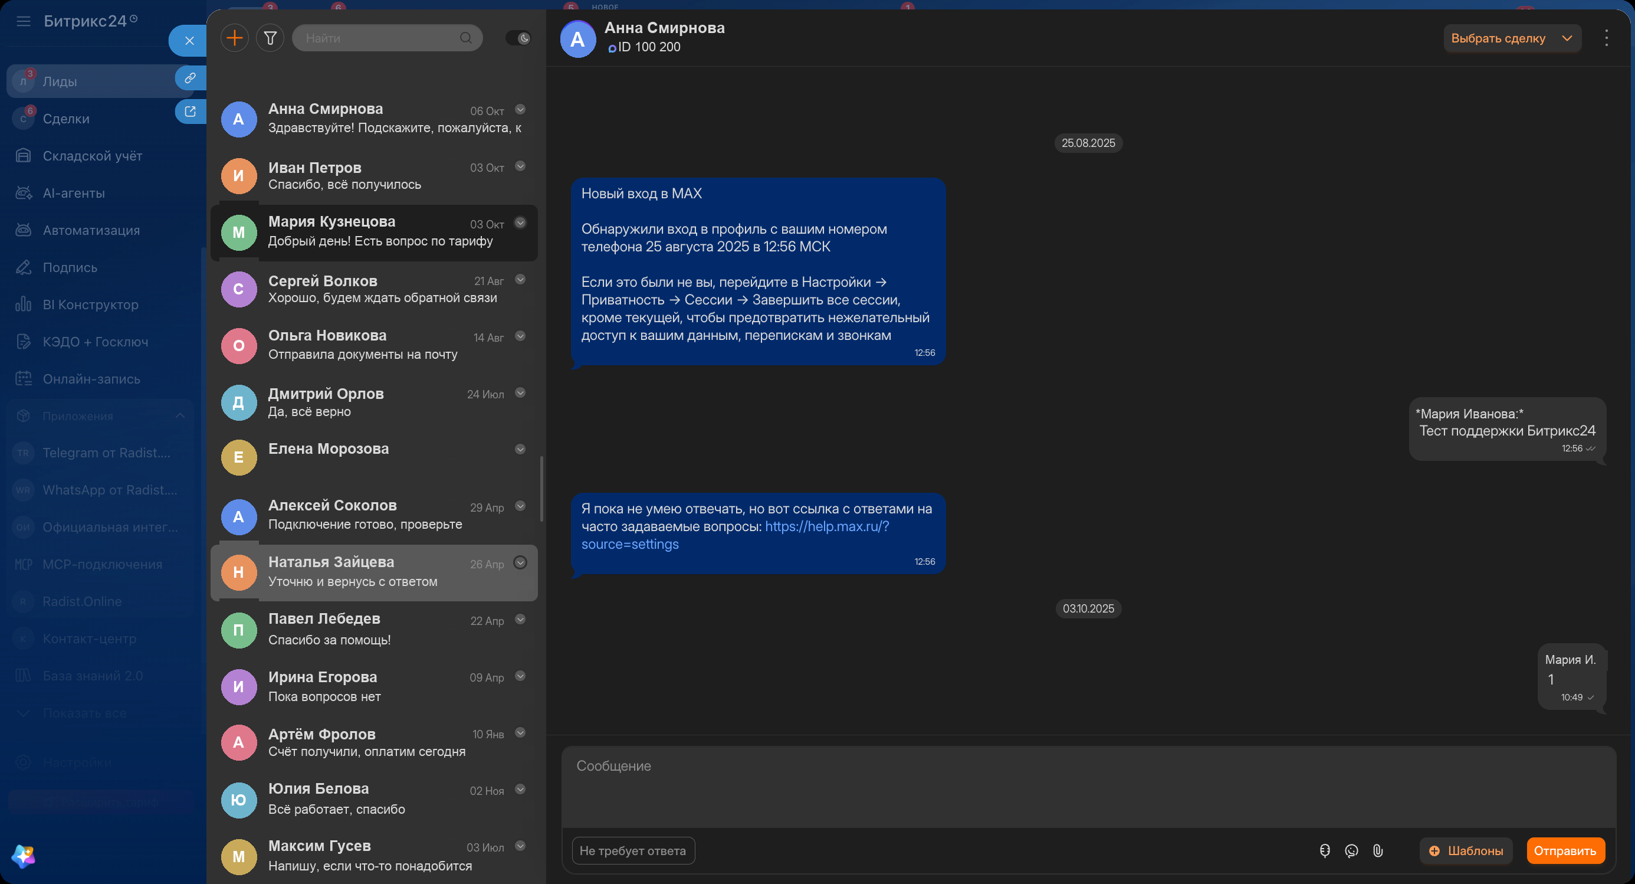Image resolution: width=1635 pixels, height=884 pixels.
Task: Open Контакт-центр in the sidebar
Action: [101, 639]
